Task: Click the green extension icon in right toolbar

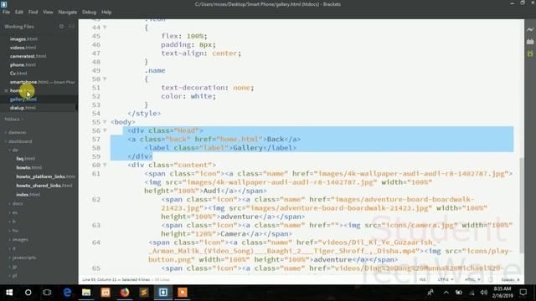Action: [x=530, y=54]
